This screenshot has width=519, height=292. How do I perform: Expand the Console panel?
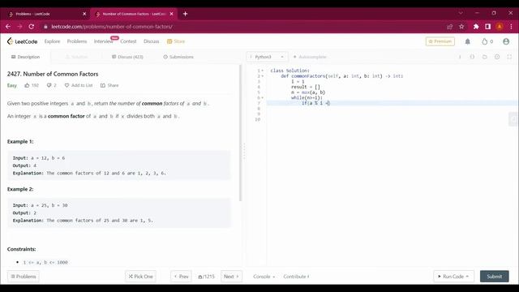tap(264, 277)
